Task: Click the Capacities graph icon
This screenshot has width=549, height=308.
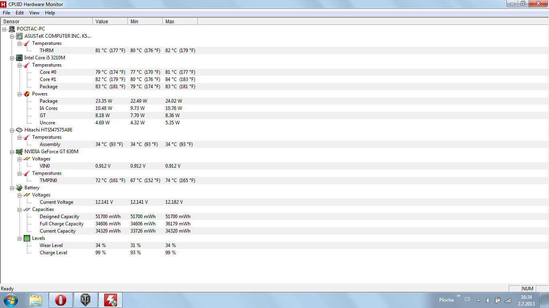Action: (x=27, y=209)
